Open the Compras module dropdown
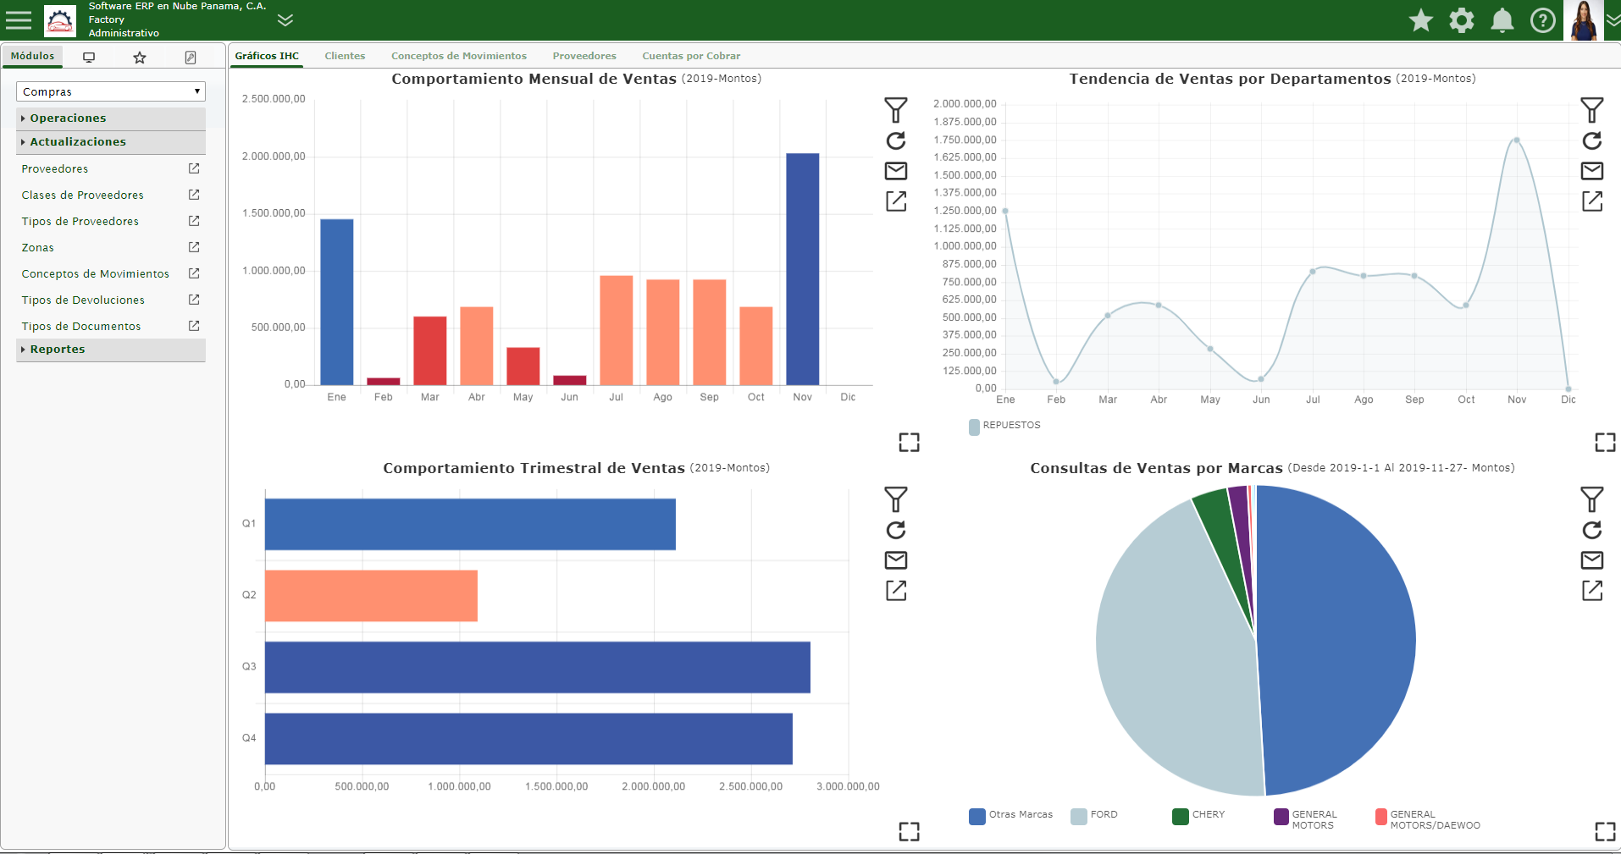The width and height of the screenshot is (1621, 854). coord(111,91)
